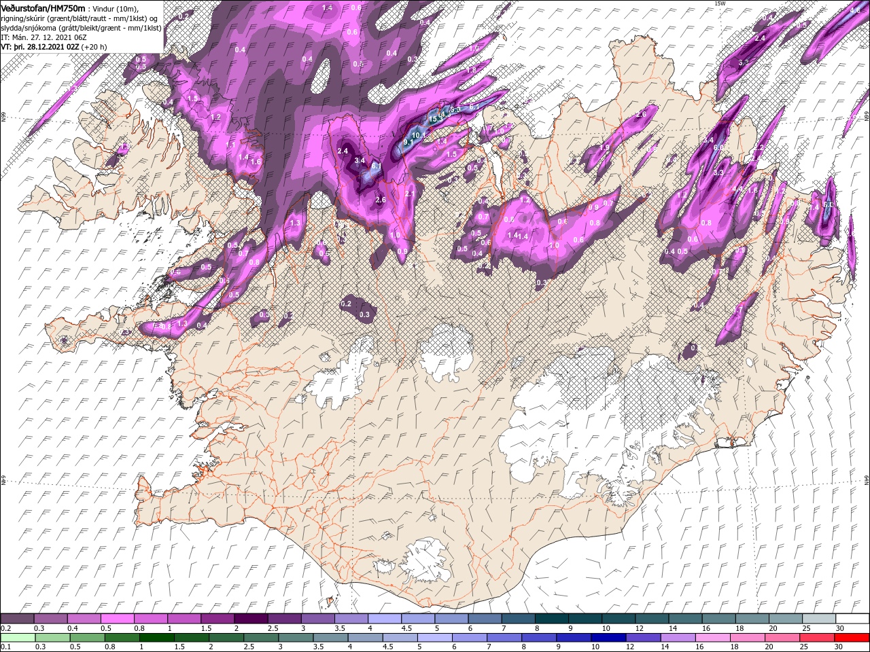Click the '(+20 h)' forecast offset
870x652 pixels.
coord(94,46)
